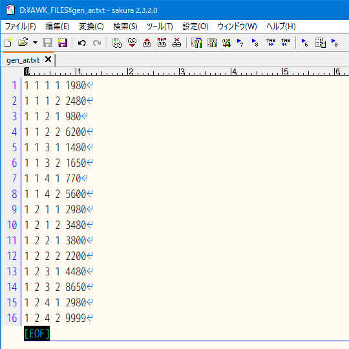The height and width of the screenshot is (349, 349).
Task: Clear search marks with X eyes icon
Action: pos(176,42)
